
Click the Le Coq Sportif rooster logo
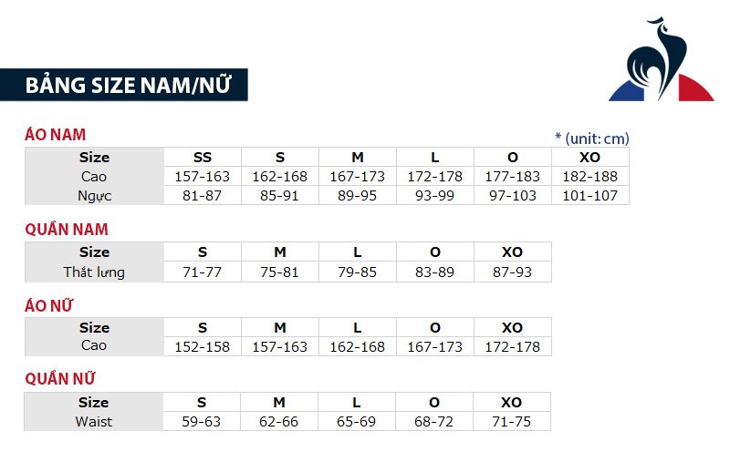click(661, 62)
